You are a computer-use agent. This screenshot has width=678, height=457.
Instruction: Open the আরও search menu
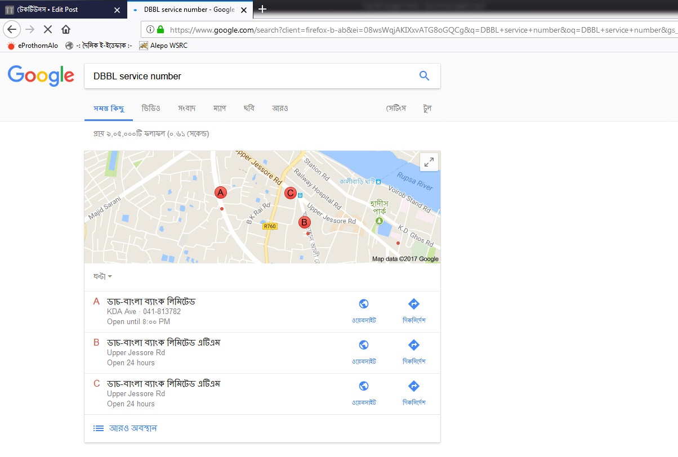tap(280, 108)
